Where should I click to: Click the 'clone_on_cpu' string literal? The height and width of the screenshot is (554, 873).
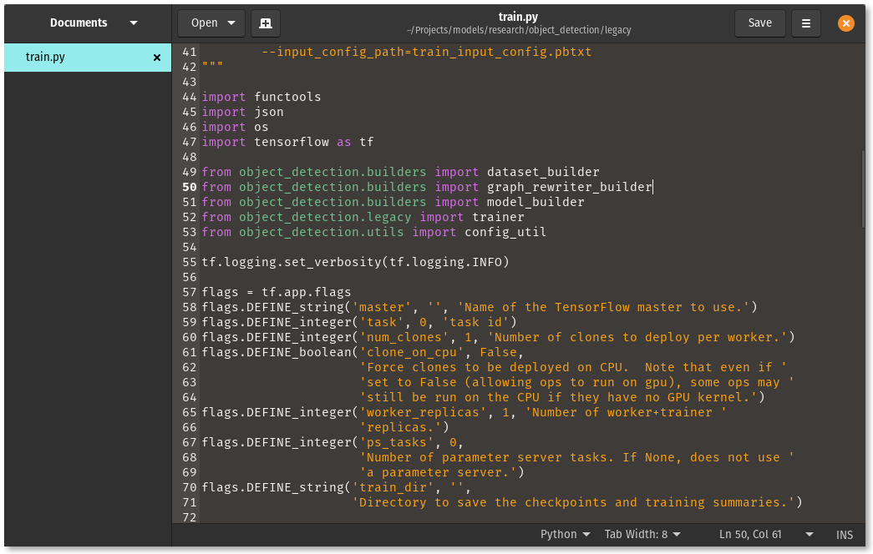[x=412, y=352]
